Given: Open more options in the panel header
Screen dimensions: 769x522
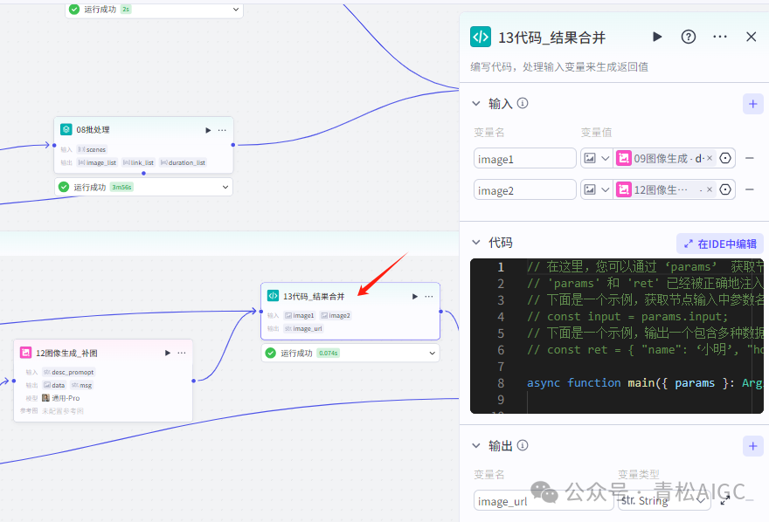Looking at the screenshot, I should (x=720, y=37).
